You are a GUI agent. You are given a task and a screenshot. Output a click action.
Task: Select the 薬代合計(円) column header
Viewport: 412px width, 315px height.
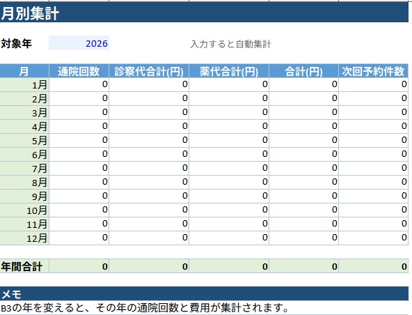[x=229, y=71]
